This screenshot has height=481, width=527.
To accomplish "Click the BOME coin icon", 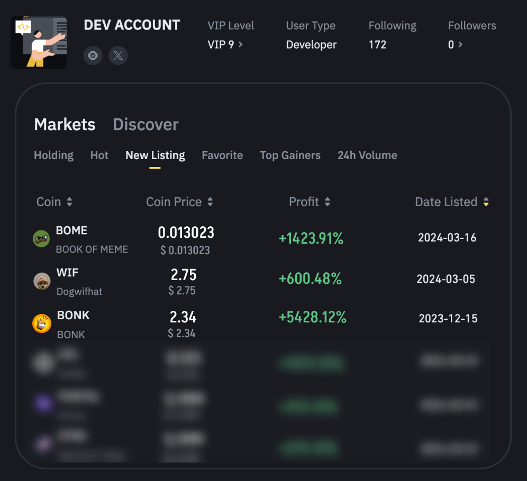I will click(41, 239).
